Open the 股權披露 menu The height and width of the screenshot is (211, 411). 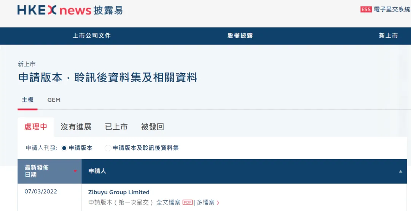tap(240, 36)
